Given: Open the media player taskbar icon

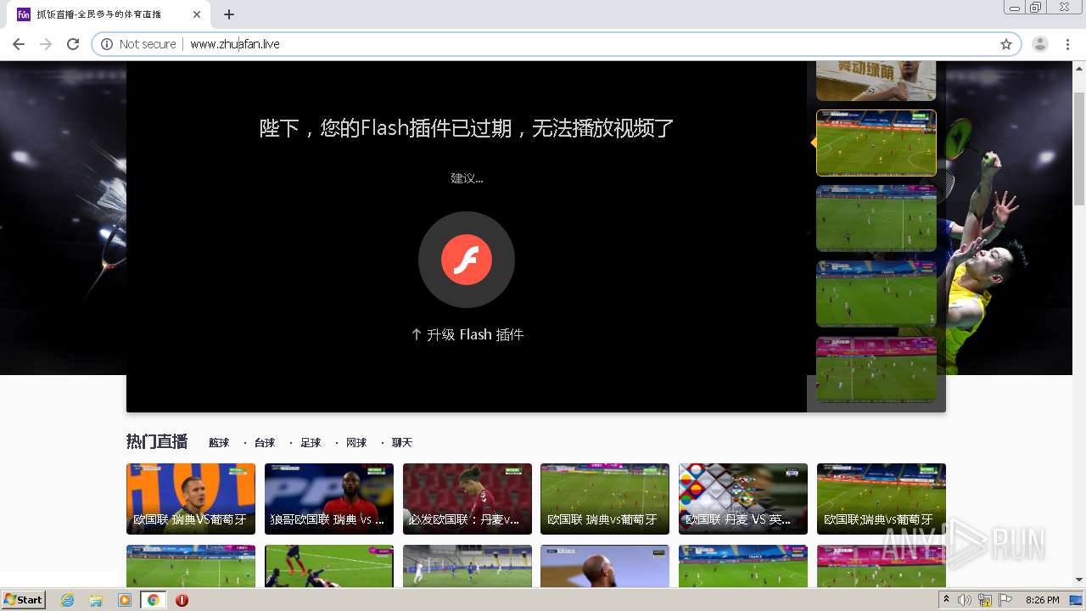Looking at the screenshot, I should [x=125, y=600].
